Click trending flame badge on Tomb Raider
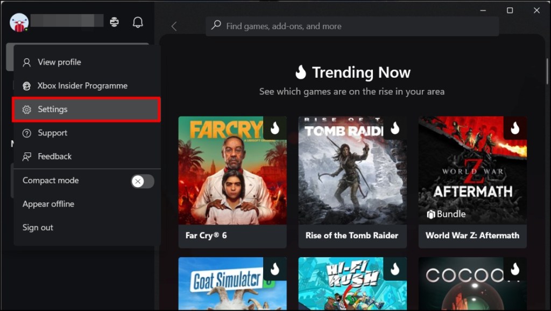Image resolution: width=551 pixels, height=311 pixels. [395, 128]
